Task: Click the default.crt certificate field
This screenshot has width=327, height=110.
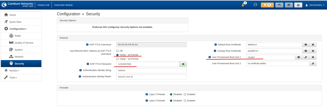Action: pyautogui.click(x=274, y=45)
